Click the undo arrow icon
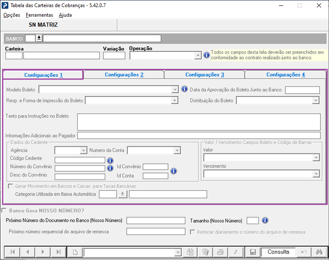This screenshot has width=329, height=260. (304, 252)
